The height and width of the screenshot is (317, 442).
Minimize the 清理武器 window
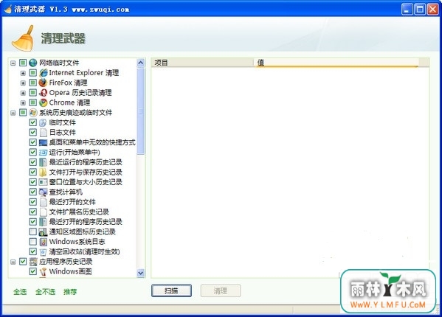tap(407, 10)
